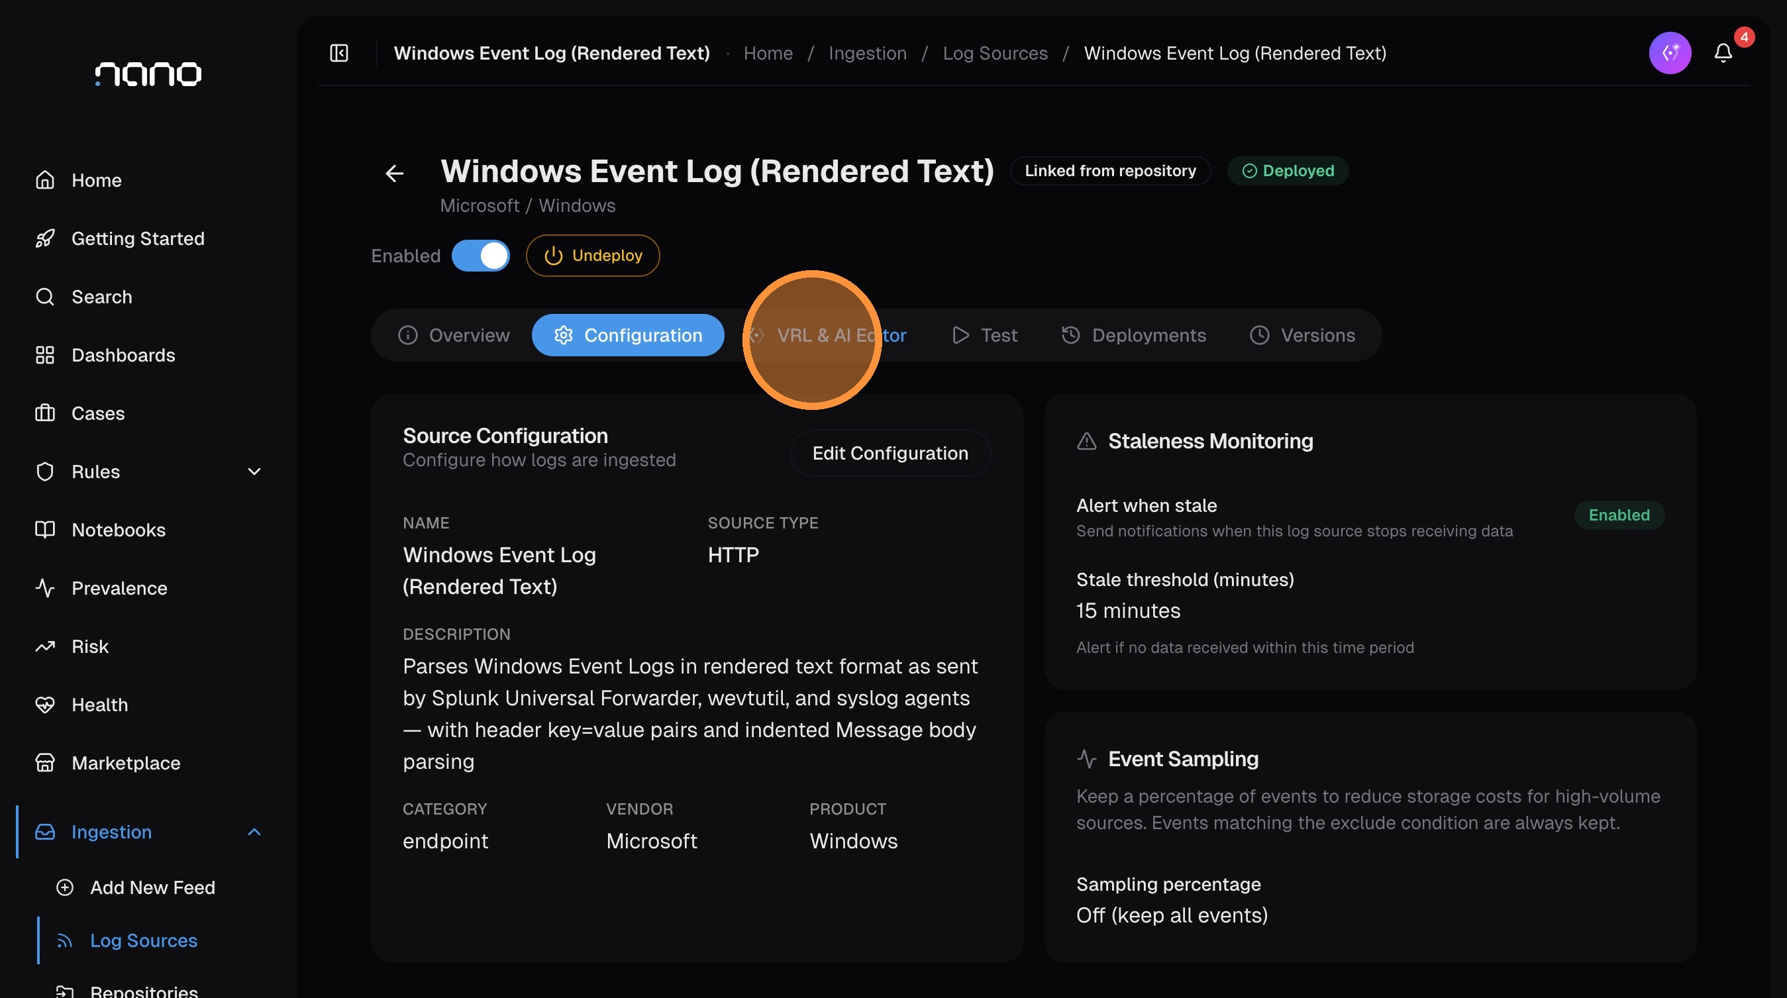
Task: Click the purple AI assistant icon
Action: [x=1670, y=53]
